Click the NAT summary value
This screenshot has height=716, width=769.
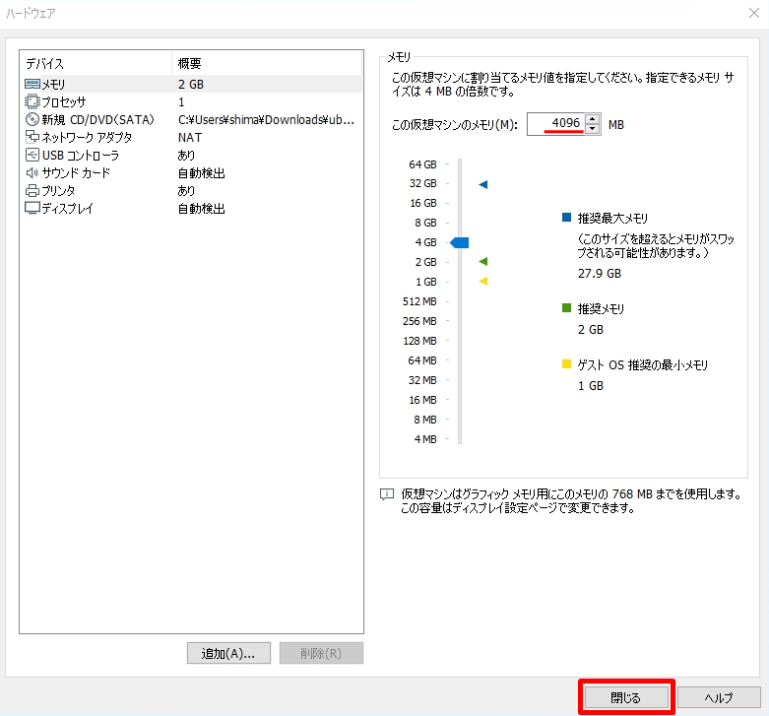pos(190,137)
